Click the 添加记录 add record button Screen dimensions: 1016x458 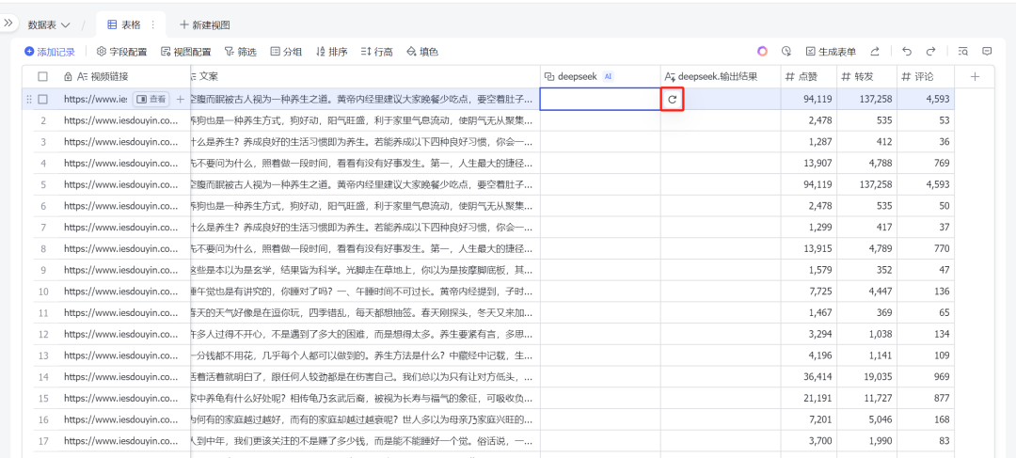pyautogui.click(x=50, y=52)
